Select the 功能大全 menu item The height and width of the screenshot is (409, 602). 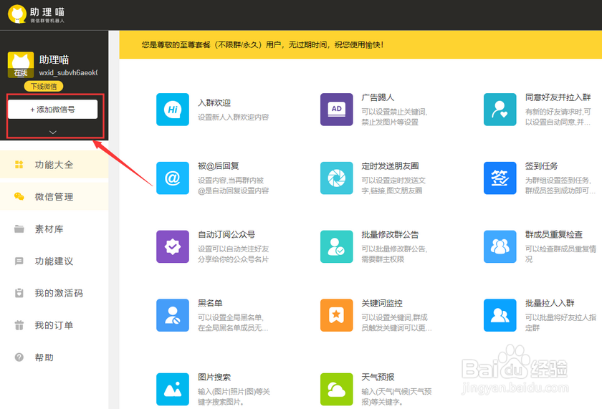pyautogui.click(x=54, y=165)
